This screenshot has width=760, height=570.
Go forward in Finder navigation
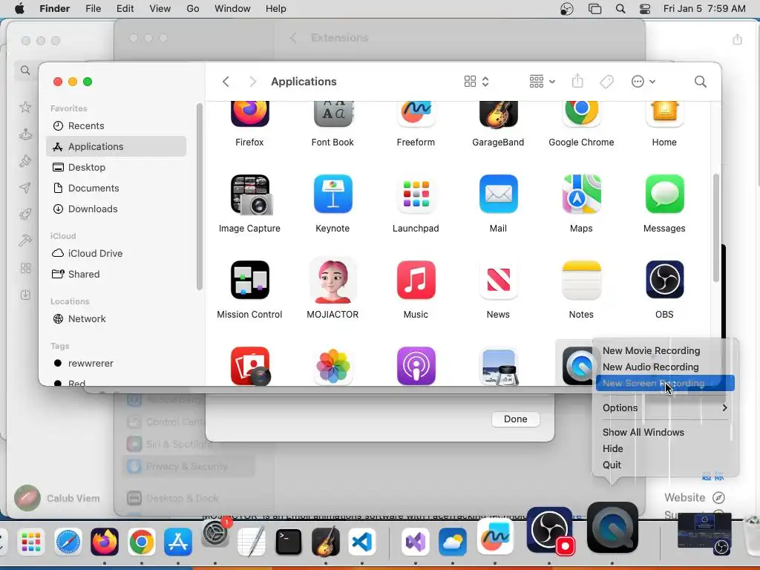pos(252,82)
